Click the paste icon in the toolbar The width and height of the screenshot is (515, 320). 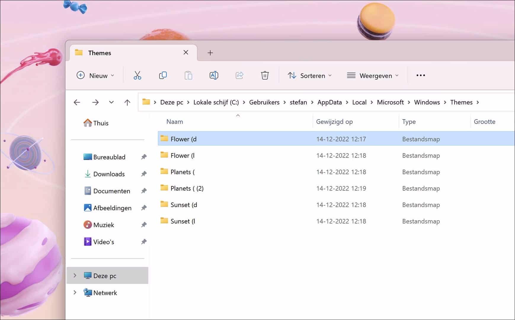[x=188, y=75]
